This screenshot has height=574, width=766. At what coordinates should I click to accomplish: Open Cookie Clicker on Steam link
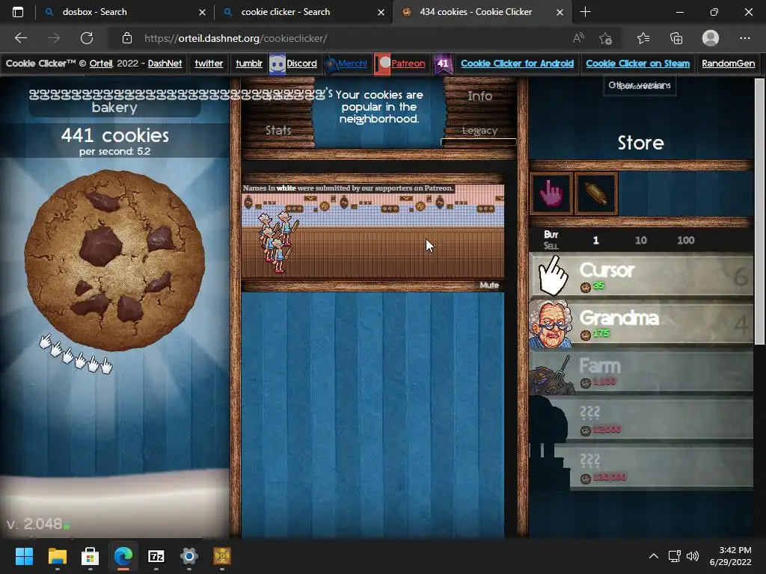(637, 64)
